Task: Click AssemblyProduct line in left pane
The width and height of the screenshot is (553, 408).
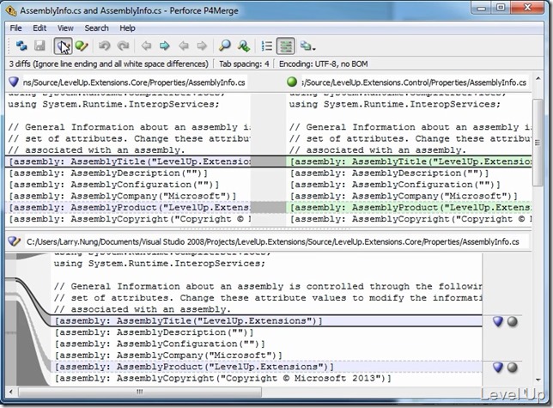Action: pyautogui.click(x=128, y=207)
